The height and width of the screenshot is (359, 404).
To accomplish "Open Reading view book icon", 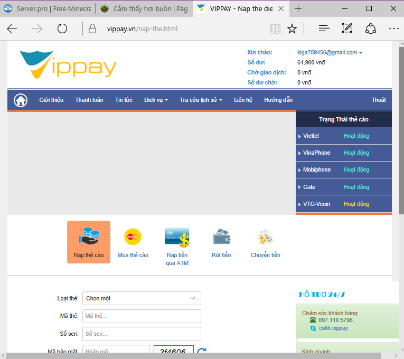I will [275, 29].
